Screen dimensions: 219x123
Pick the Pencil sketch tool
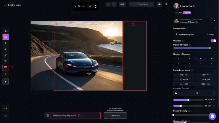tap(5, 55)
